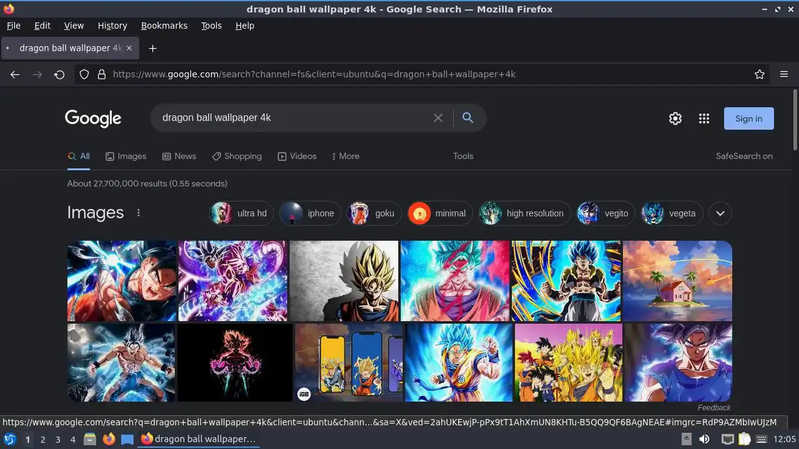The height and width of the screenshot is (449, 799).
Task: Click the Sign in button
Action: (748, 118)
